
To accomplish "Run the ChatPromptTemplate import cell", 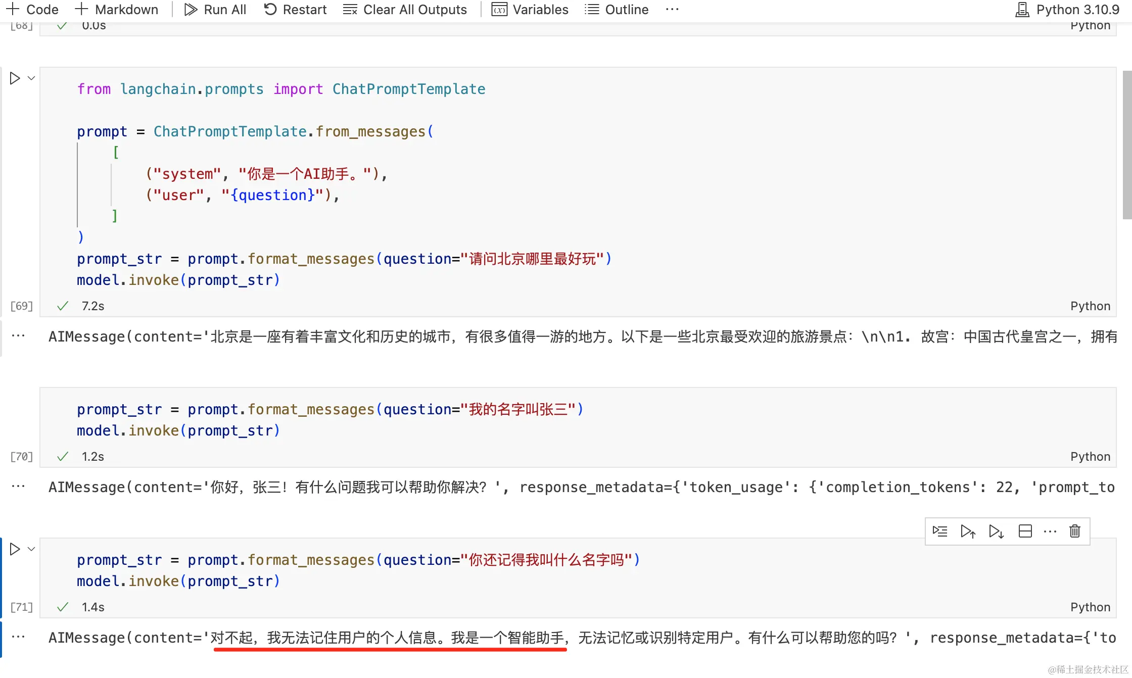I will pyautogui.click(x=15, y=78).
